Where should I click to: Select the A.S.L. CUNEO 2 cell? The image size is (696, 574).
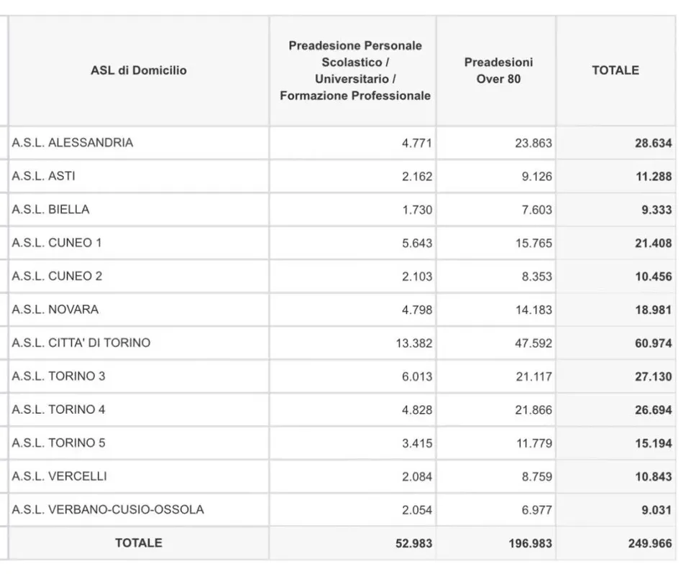(57, 276)
